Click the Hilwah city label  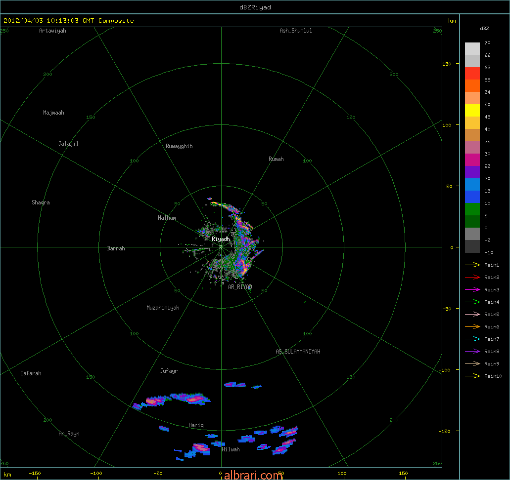pos(231,449)
